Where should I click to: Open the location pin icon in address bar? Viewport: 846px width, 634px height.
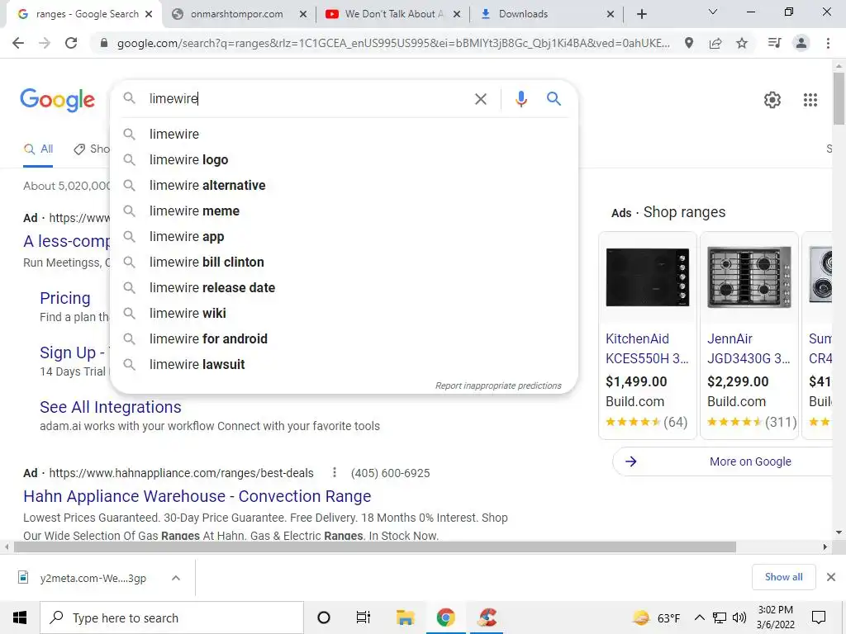pos(689,43)
